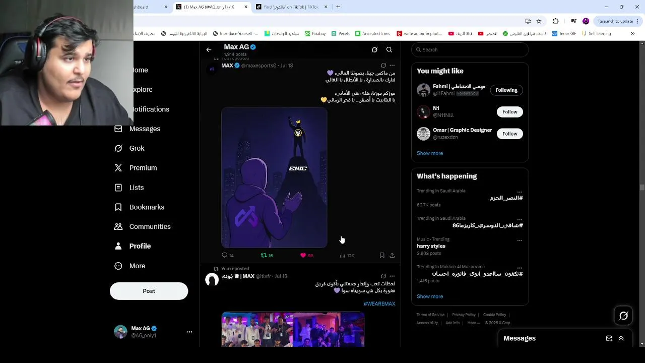Image resolution: width=645 pixels, height=363 pixels.
Task: Compose new message in Messages drawer
Action: coord(609,338)
